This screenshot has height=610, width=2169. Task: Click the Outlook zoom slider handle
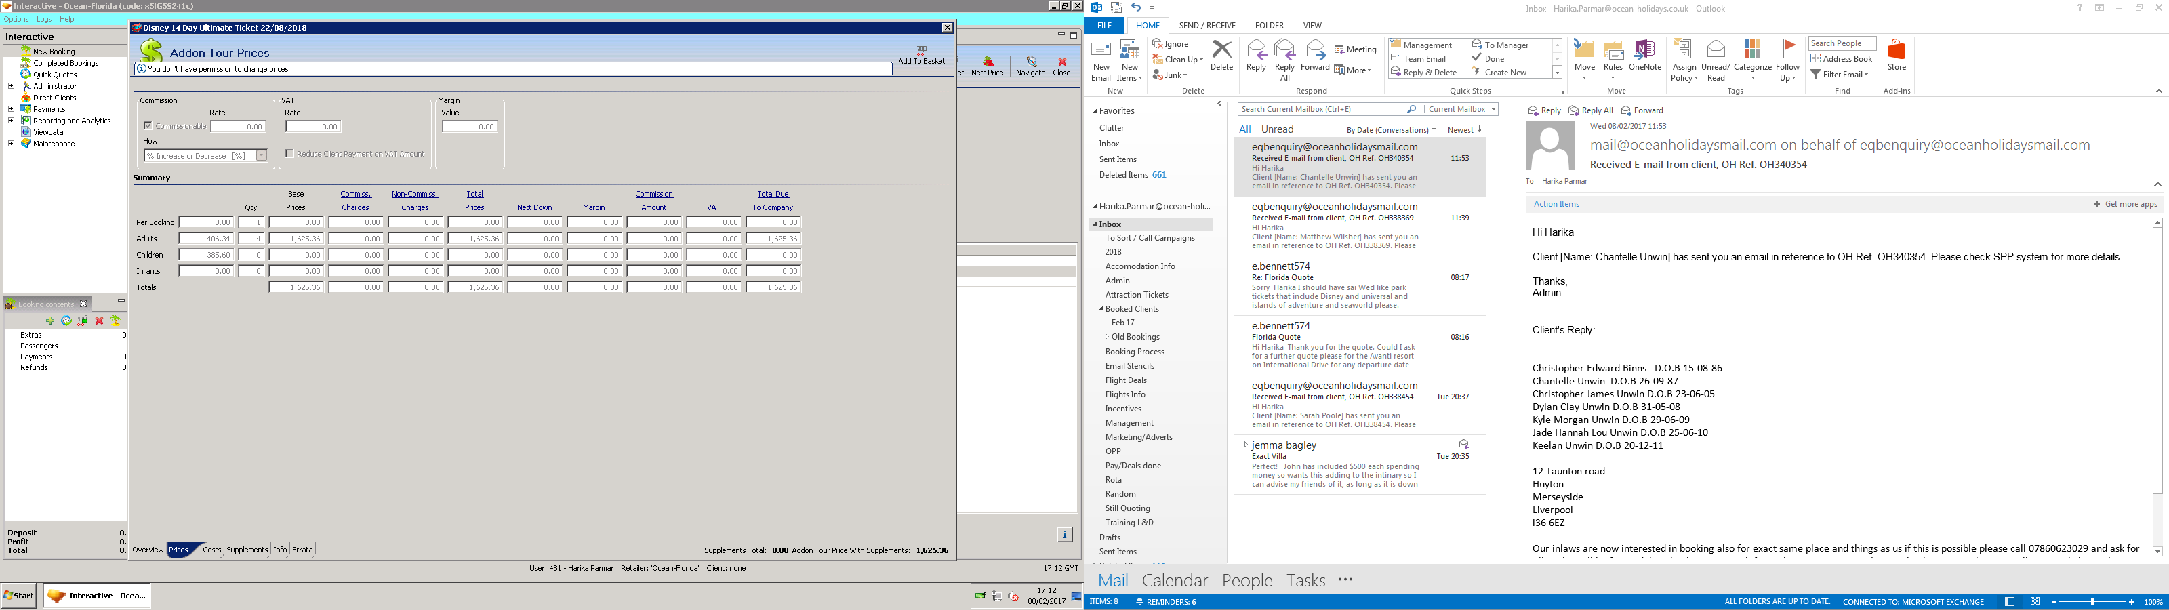(2092, 603)
